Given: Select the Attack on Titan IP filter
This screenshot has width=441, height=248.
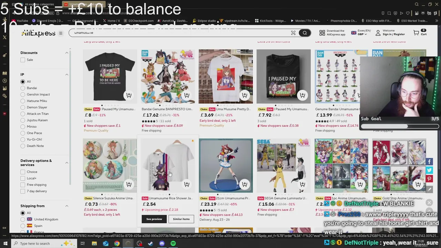Looking at the screenshot, I should tap(23, 114).
